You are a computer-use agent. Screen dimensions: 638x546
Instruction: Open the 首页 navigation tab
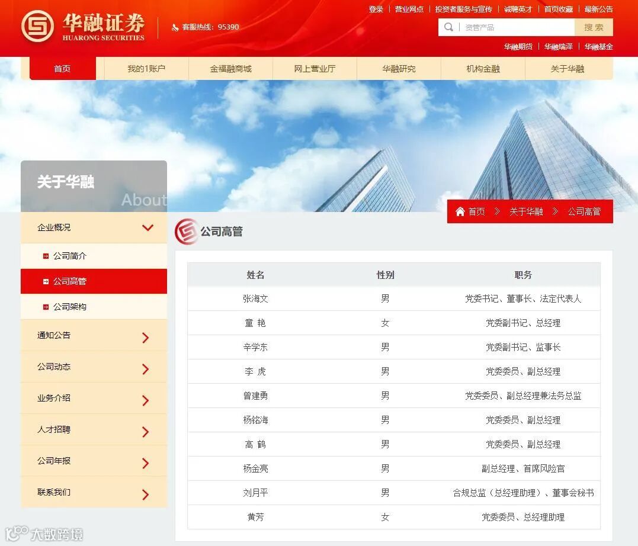pyautogui.click(x=63, y=68)
